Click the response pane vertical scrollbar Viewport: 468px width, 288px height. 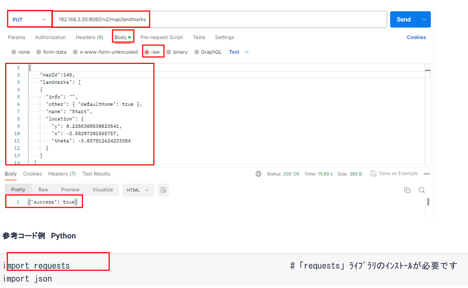(x=428, y=202)
